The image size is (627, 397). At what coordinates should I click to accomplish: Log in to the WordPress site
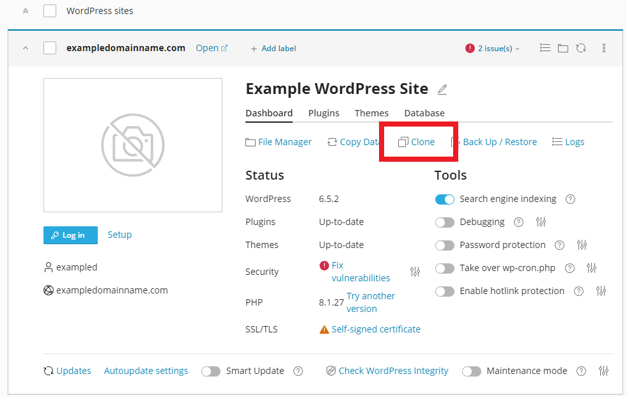[70, 235]
